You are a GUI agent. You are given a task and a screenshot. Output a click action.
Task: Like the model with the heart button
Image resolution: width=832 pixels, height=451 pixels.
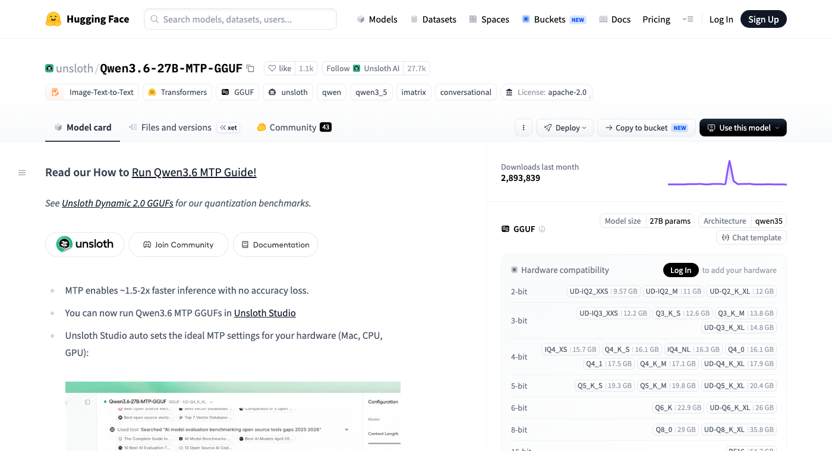(280, 68)
